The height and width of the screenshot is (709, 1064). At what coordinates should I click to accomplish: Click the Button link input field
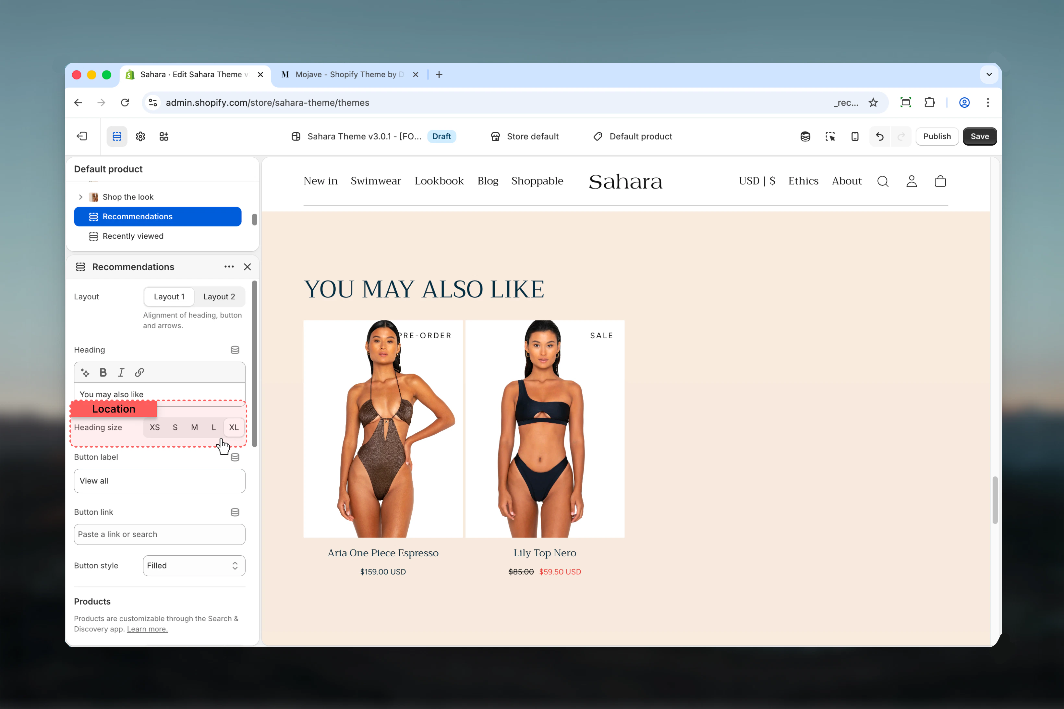tap(160, 535)
